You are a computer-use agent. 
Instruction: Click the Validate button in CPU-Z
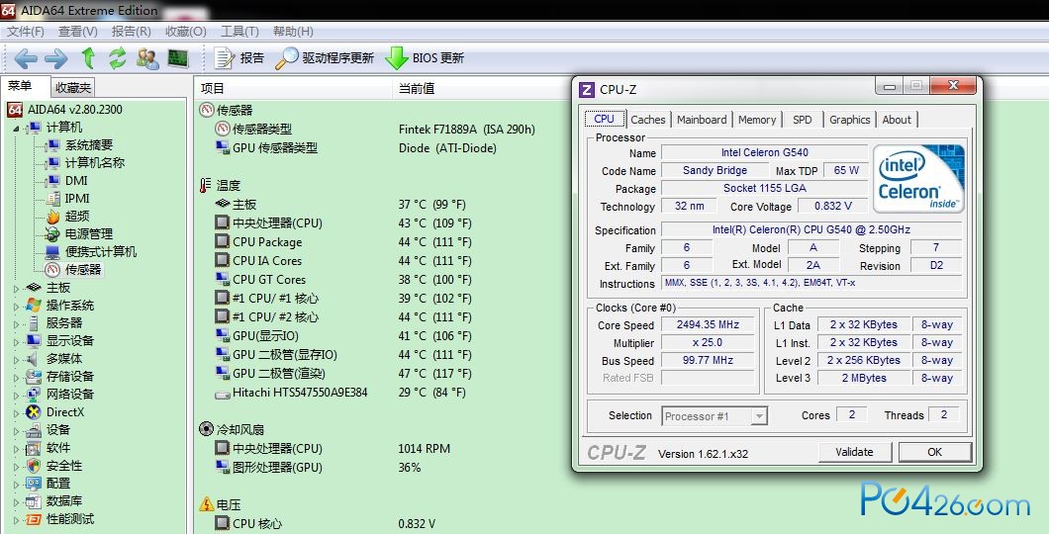tap(854, 453)
